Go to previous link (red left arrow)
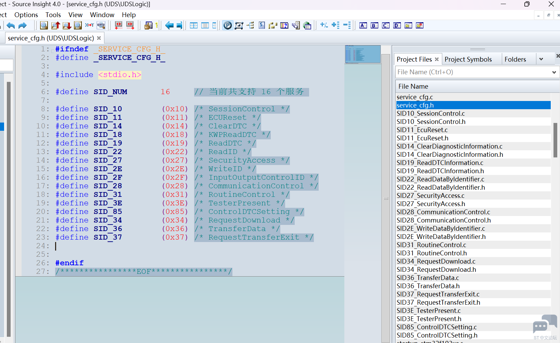560x343 pixels. click(118, 25)
